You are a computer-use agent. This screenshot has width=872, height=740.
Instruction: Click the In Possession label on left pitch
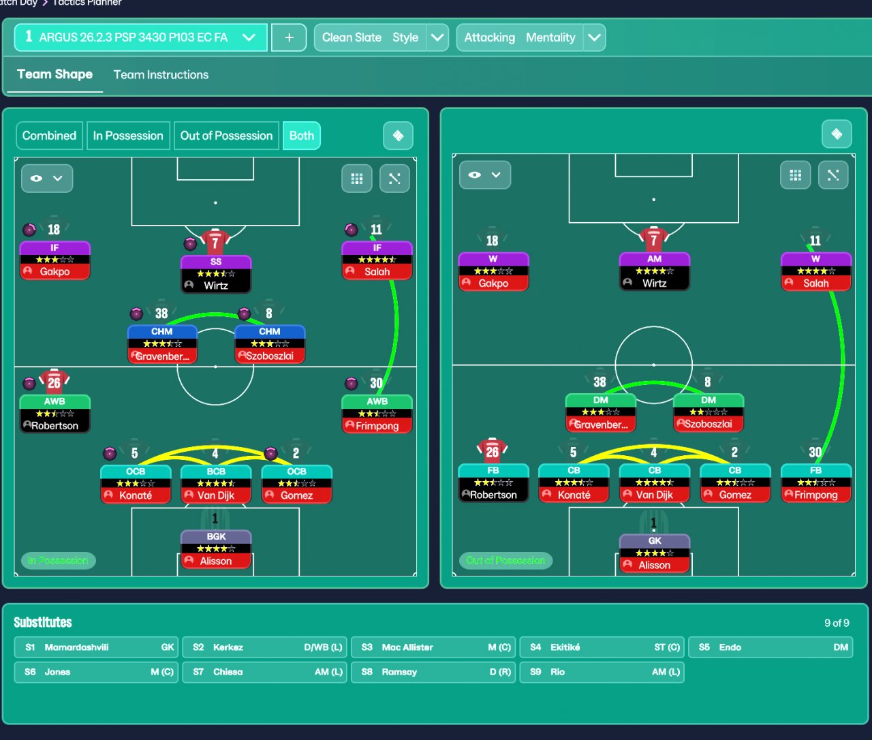58,561
